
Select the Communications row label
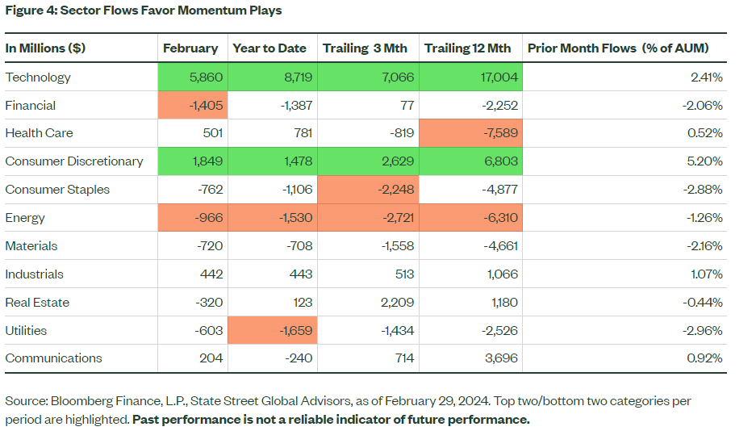(54, 358)
